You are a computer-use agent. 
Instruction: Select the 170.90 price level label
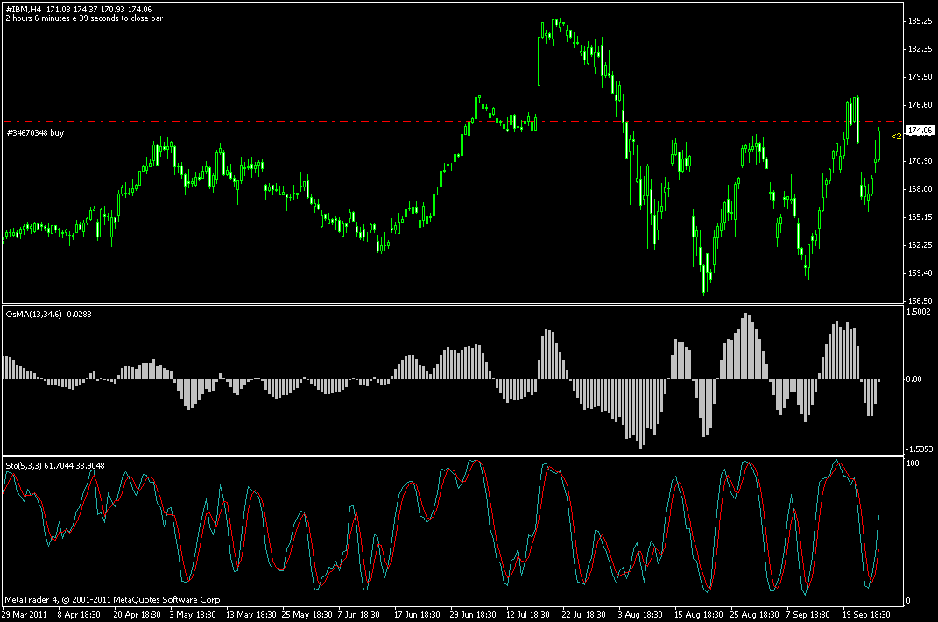(920, 161)
